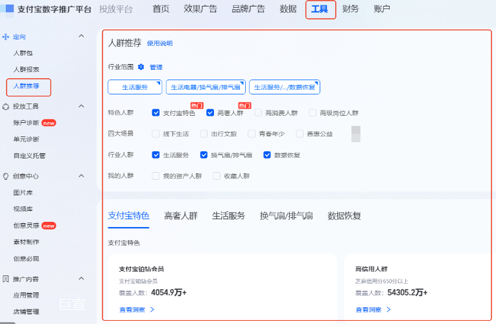Uncheck the 数据恢复 checkbox
Viewport: 496px width, 324px height.
(267, 155)
